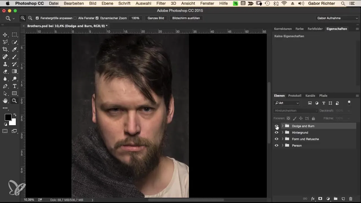Click the Bildschirm ausfüllen button
This screenshot has height=203, width=361.
click(x=186, y=18)
